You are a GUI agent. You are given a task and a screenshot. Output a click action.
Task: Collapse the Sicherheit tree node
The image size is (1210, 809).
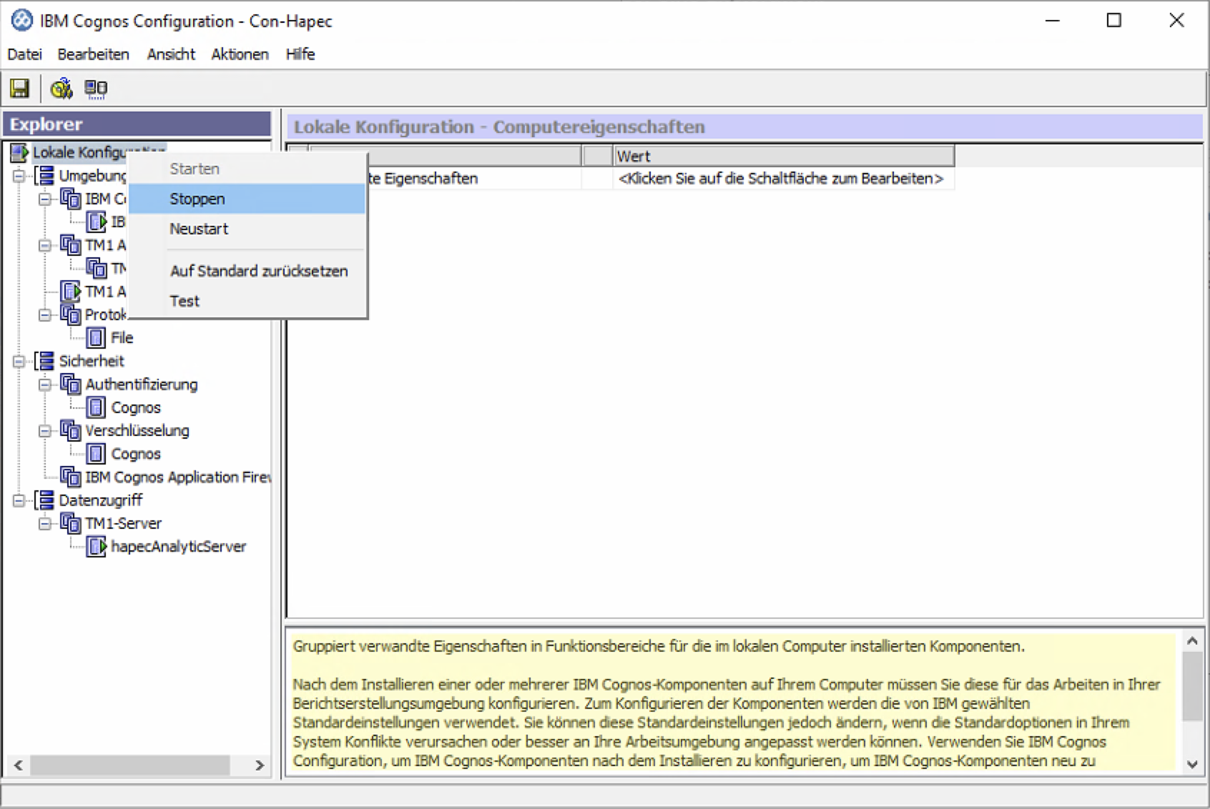tap(19, 362)
